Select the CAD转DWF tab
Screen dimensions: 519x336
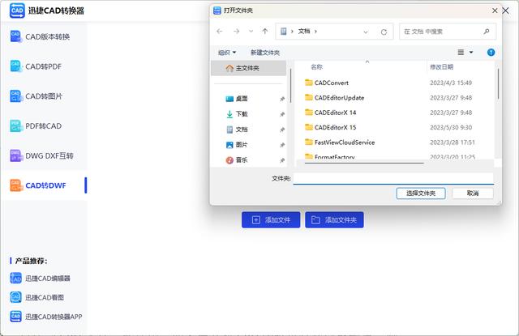pos(45,185)
